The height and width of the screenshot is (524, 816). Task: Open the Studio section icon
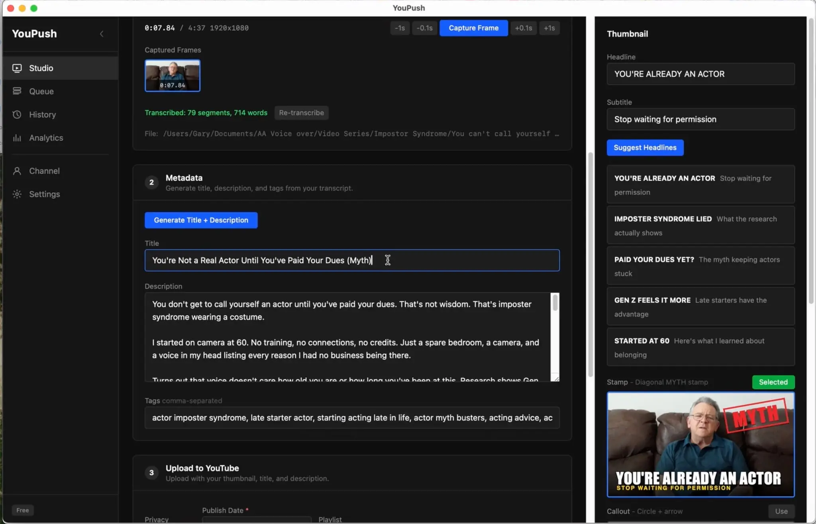click(x=17, y=68)
